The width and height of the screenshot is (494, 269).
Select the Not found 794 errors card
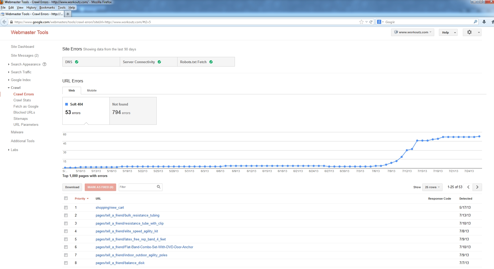133,111
